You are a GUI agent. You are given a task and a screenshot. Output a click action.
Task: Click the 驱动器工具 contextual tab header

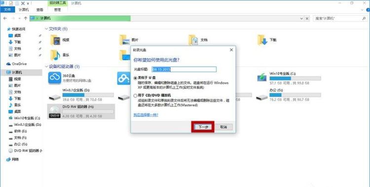pyautogui.click(x=58, y=3)
